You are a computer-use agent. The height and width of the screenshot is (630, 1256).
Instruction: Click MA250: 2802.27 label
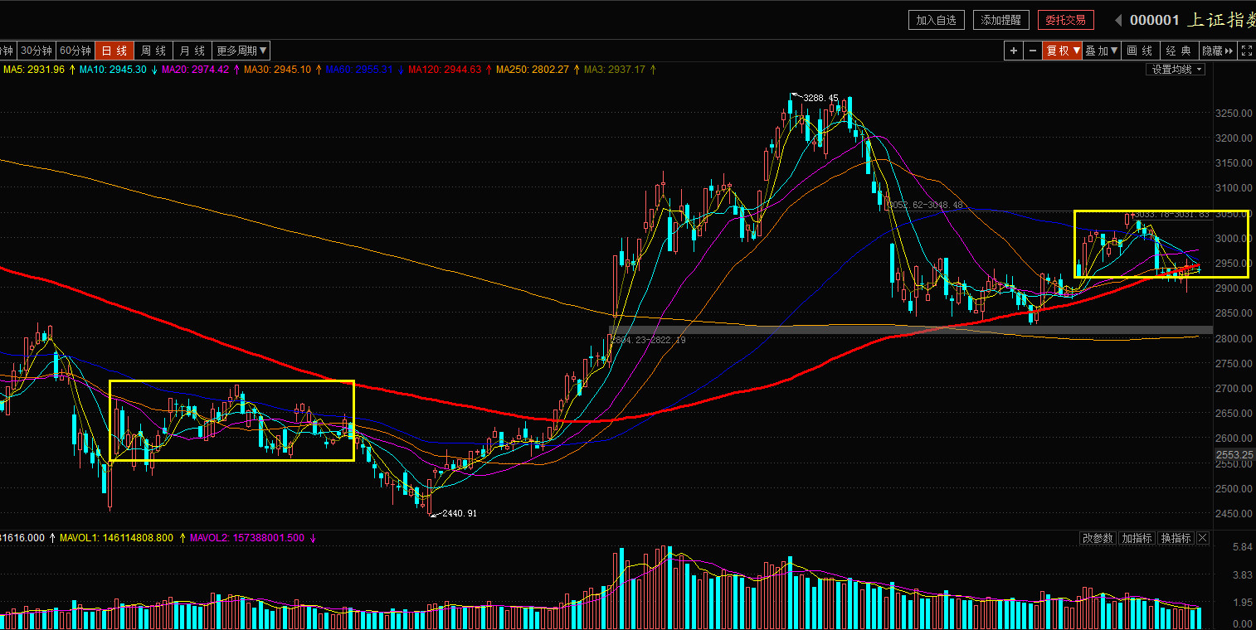coord(533,70)
